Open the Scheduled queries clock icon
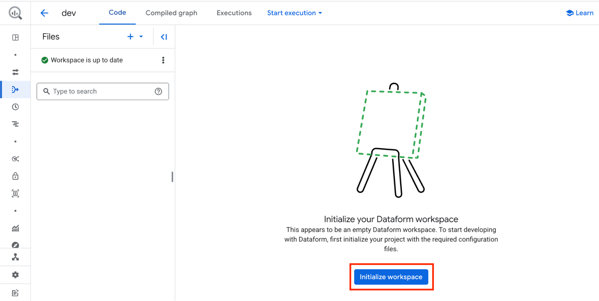The image size is (599, 301). (x=15, y=107)
